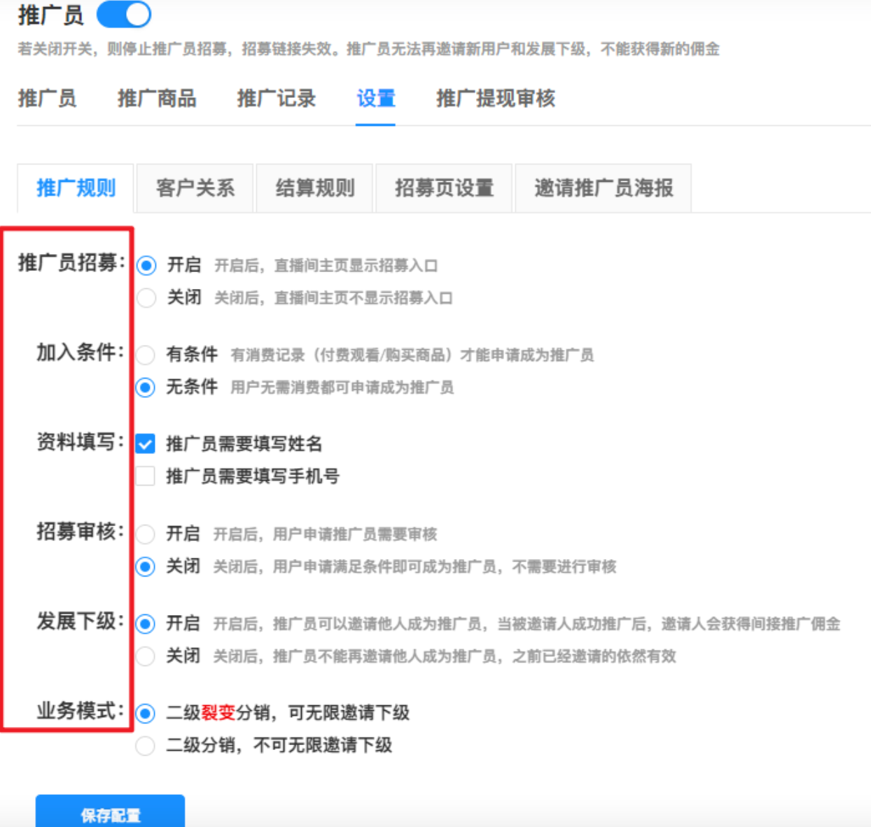Screen dimensions: 871x827
Task: Choose 有条件 for 加入条件
Action: (145, 355)
